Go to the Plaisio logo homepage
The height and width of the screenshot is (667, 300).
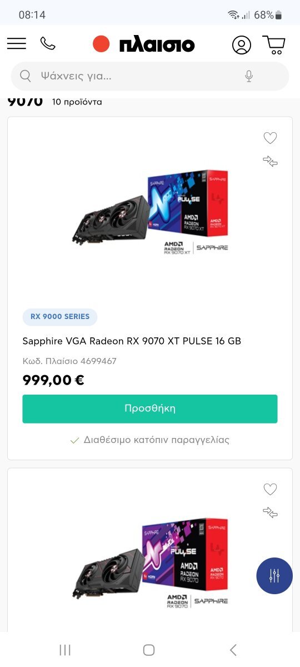pyautogui.click(x=144, y=44)
